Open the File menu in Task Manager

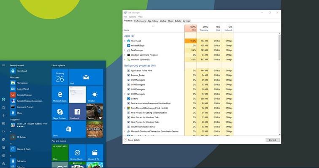(125, 17)
